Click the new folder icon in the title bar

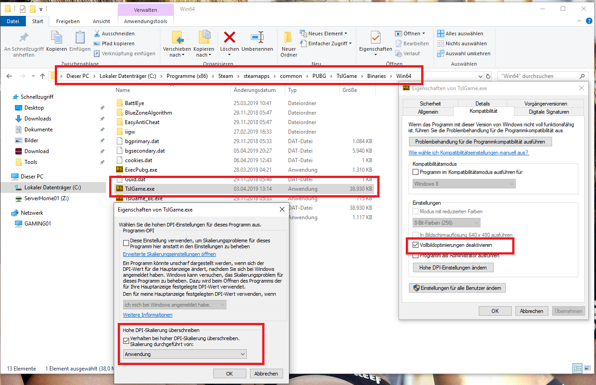click(33, 9)
